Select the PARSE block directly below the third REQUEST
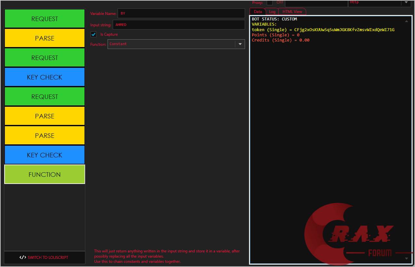This screenshot has height=267, width=415. coord(44,116)
